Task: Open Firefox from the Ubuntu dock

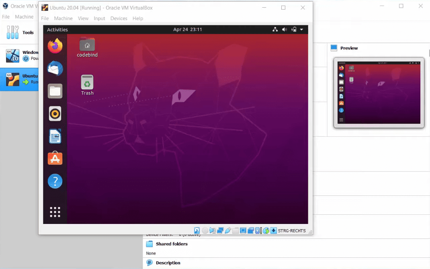Action: coord(55,45)
